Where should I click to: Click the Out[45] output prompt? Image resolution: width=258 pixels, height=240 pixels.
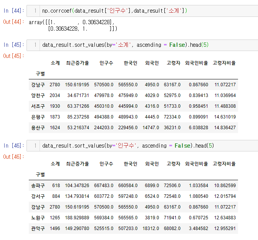13,56
